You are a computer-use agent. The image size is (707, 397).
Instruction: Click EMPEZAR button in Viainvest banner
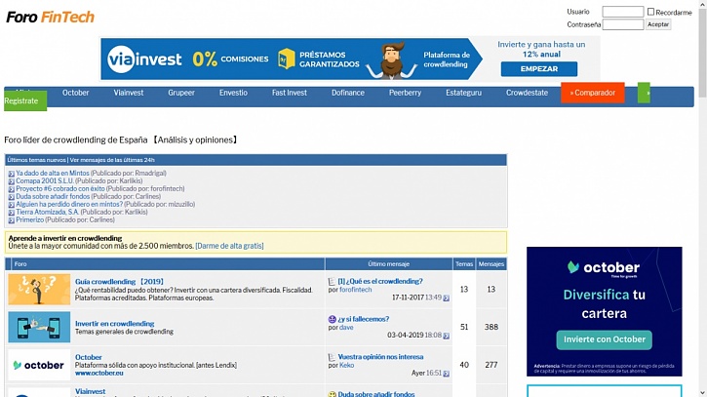click(539, 69)
